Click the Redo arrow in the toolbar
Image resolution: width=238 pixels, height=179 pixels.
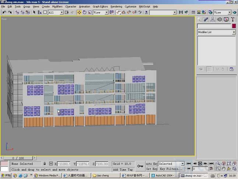10,12
